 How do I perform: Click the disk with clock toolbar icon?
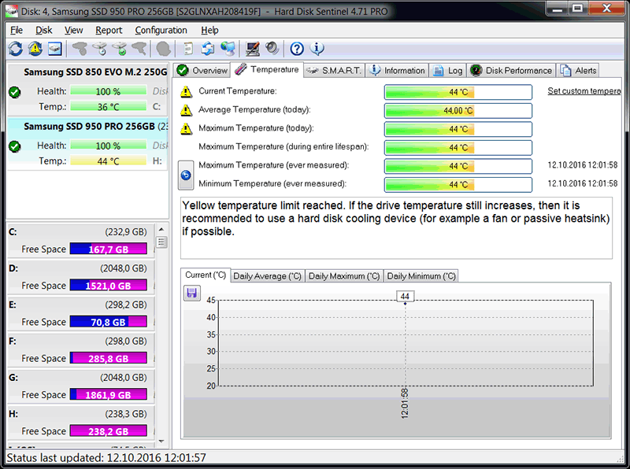100,49
